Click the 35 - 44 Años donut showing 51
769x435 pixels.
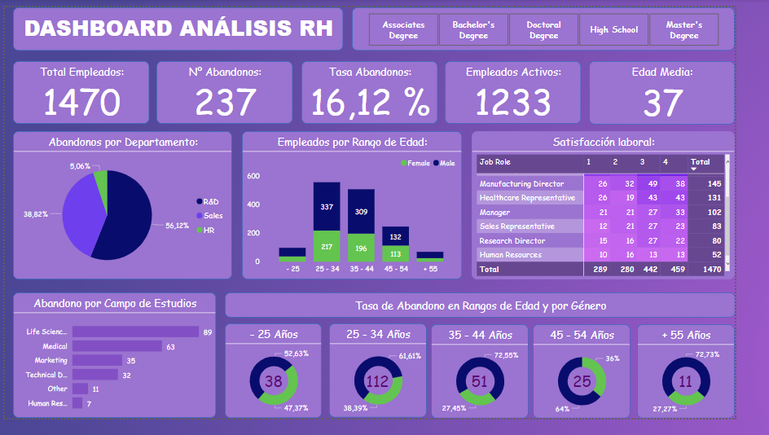[x=480, y=381]
